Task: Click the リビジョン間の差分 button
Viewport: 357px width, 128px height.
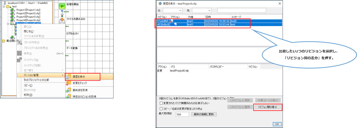Action: tap(268, 107)
